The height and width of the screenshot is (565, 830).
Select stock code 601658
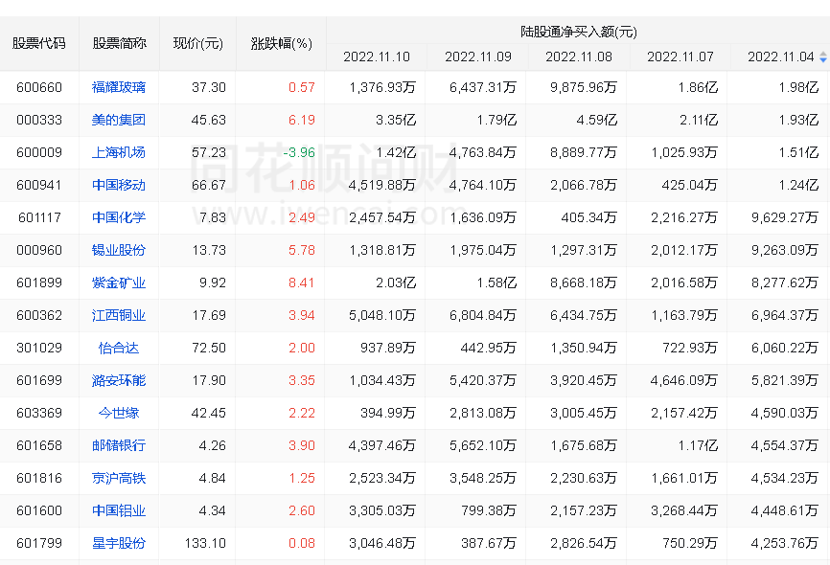pyautogui.click(x=39, y=445)
